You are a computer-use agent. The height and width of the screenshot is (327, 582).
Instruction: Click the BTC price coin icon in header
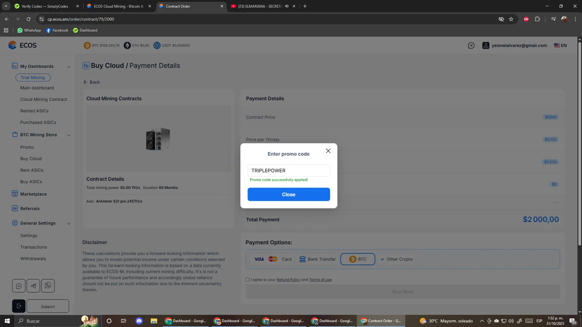[87, 45]
